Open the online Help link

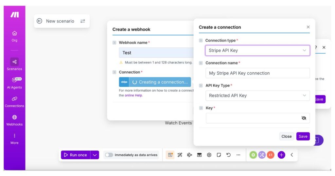(133, 95)
